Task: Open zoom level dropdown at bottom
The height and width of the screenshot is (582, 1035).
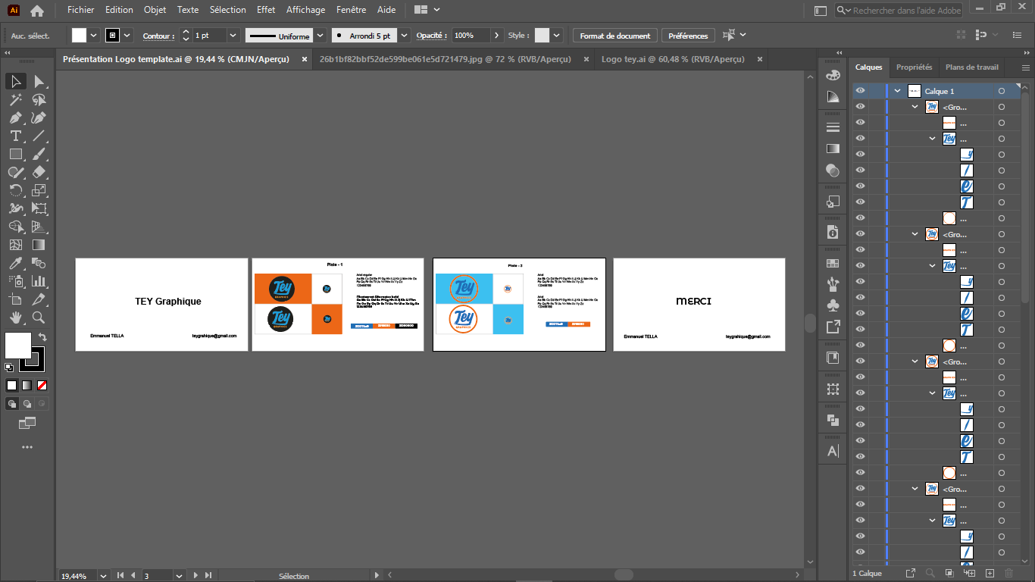Action: click(x=104, y=576)
